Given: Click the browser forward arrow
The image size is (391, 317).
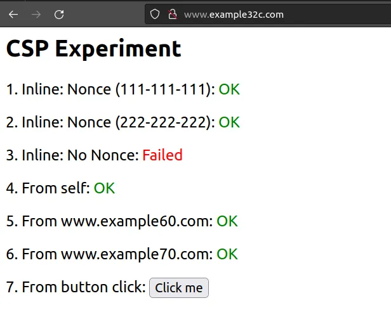Looking at the screenshot, I should click(x=36, y=14).
